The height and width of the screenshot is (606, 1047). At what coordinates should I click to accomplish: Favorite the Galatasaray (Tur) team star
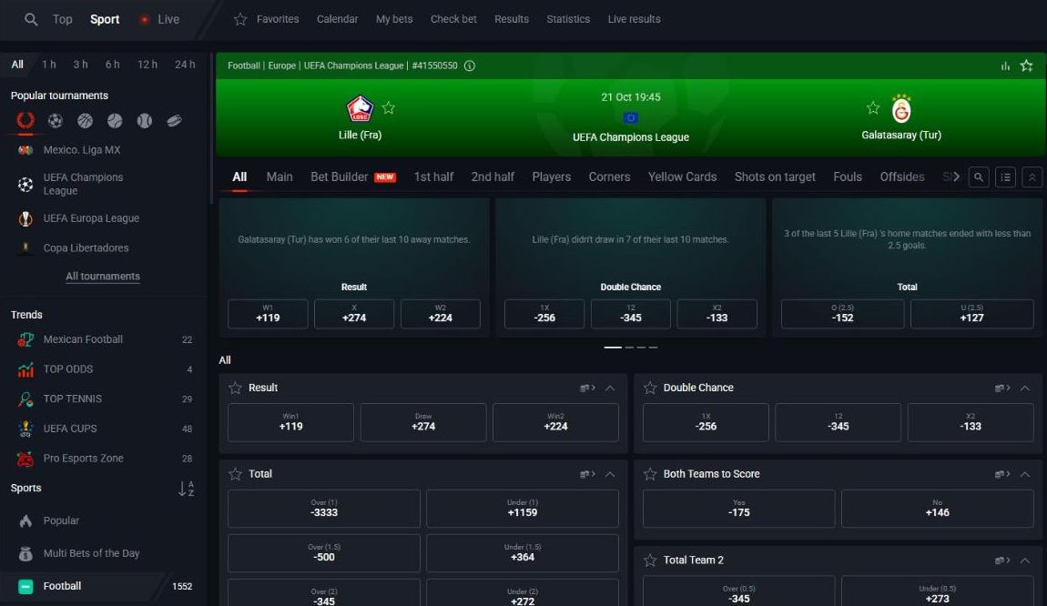coord(873,107)
